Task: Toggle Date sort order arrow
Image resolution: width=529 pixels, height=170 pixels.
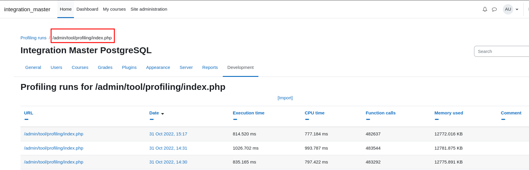Action: [162, 114]
